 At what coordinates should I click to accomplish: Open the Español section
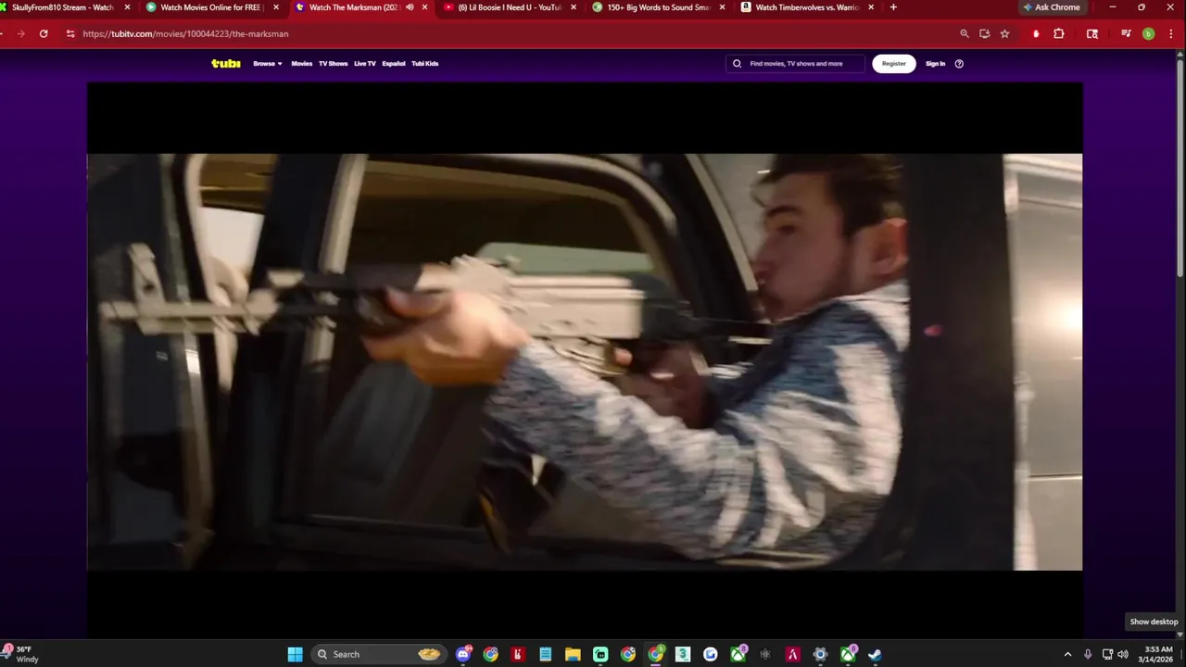[x=394, y=64]
